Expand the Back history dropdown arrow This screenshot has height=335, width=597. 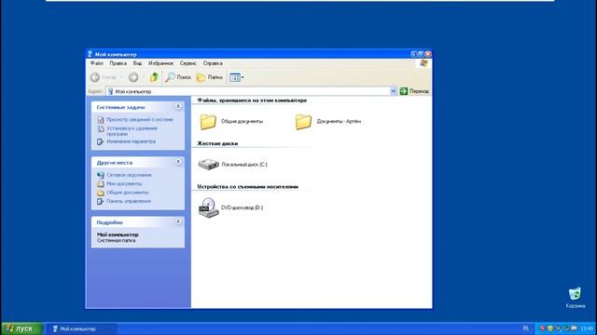121,77
